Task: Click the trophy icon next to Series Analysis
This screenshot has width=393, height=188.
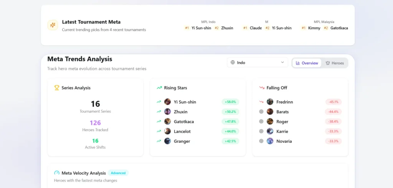Action: 57,88
